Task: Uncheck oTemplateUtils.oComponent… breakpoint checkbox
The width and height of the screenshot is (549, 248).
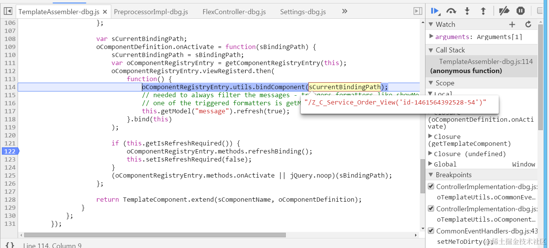Action: [431, 209]
